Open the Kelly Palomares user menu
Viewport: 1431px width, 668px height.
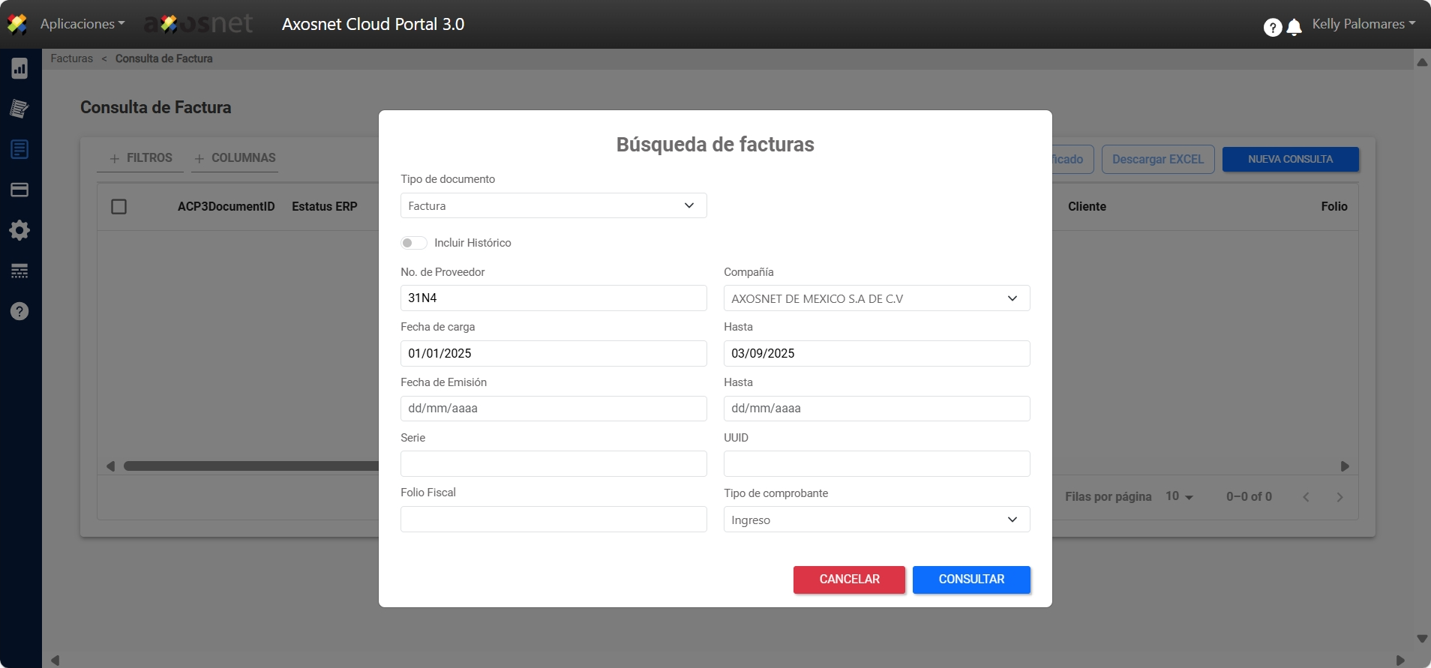coord(1363,24)
